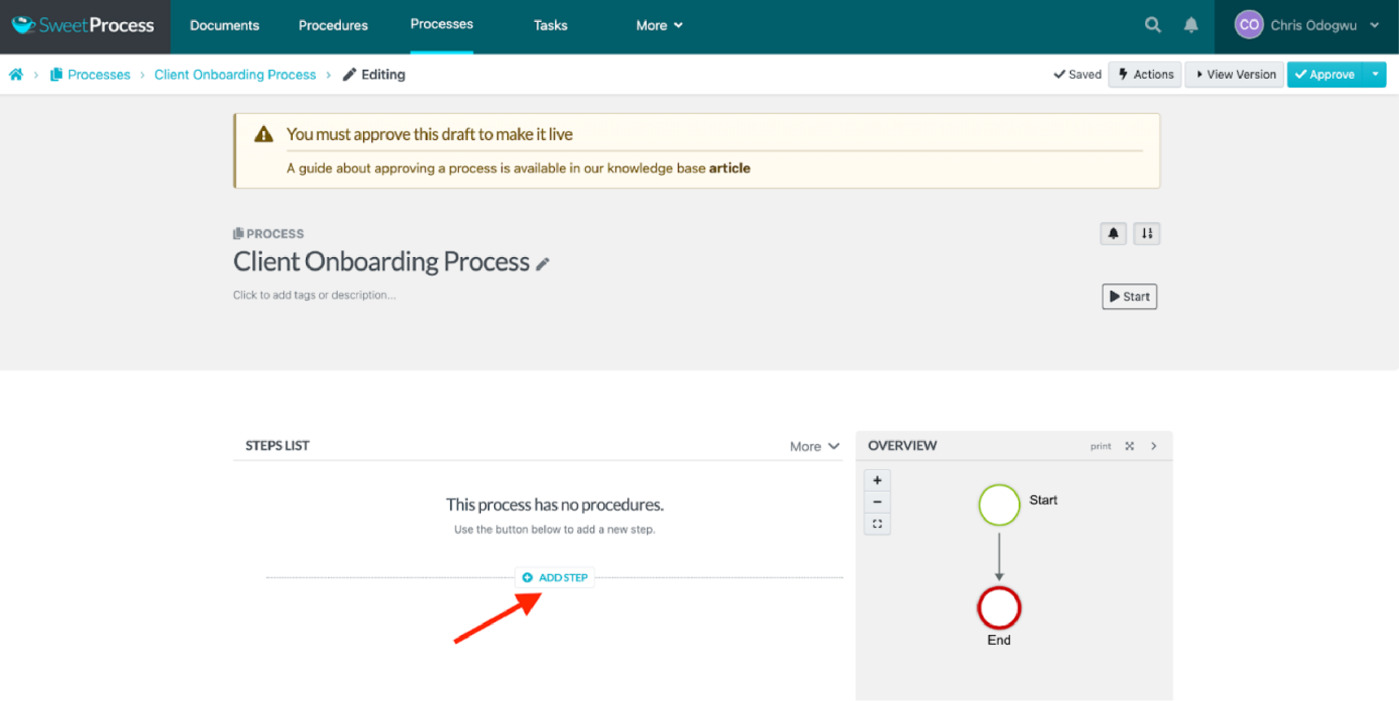Start the process with Start button

point(1129,296)
